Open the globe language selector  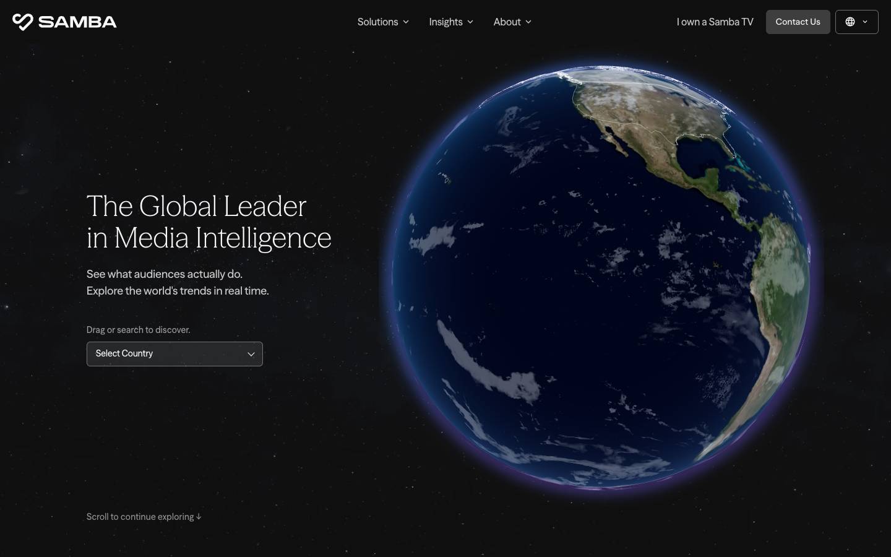pyautogui.click(x=856, y=22)
